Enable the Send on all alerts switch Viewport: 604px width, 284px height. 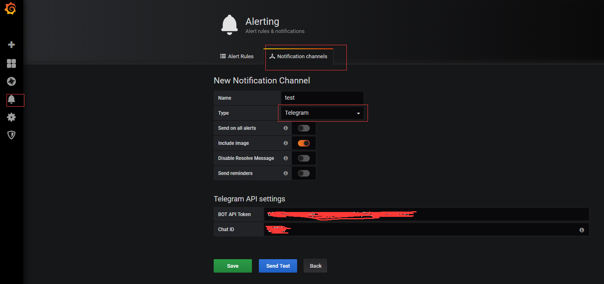click(x=304, y=128)
